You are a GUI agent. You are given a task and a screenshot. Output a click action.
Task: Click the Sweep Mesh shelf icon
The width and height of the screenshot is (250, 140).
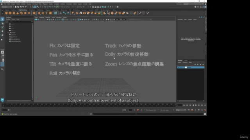click(43, 13)
